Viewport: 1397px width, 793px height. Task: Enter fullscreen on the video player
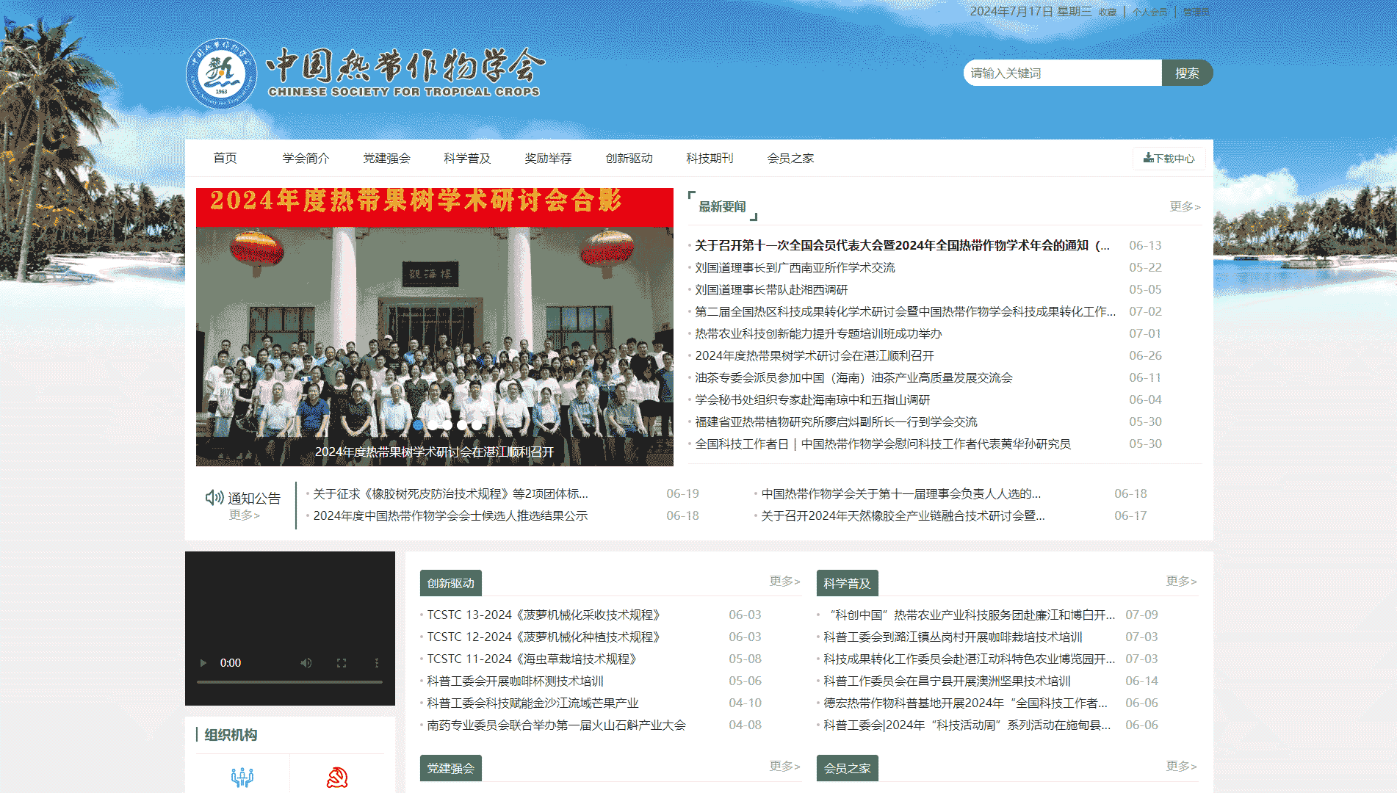click(x=342, y=663)
